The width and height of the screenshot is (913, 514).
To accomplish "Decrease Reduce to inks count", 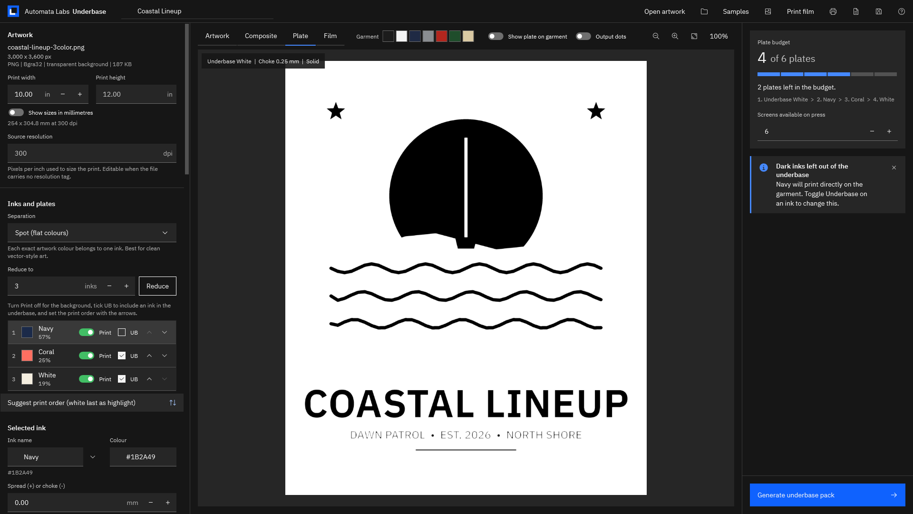I will pos(109,286).
